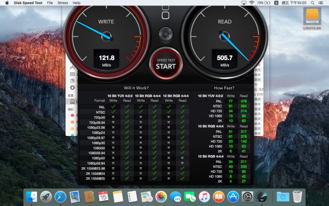Screen dimensions: 329x206
Task: Click the 'How Fast?' heading
Action: click(x=224, y=88)
